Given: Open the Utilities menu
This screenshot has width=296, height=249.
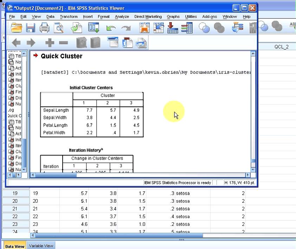Looking at the screenshot, I should tap(191, 16).
